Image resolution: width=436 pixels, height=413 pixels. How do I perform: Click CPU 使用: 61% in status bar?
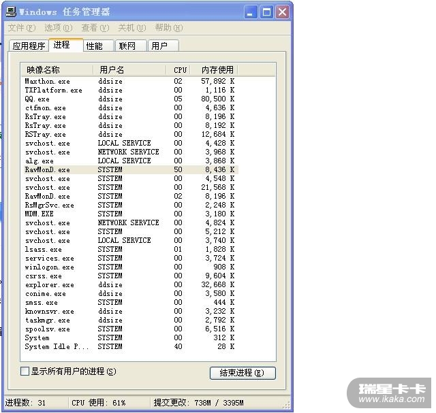(x=98, y=403)
